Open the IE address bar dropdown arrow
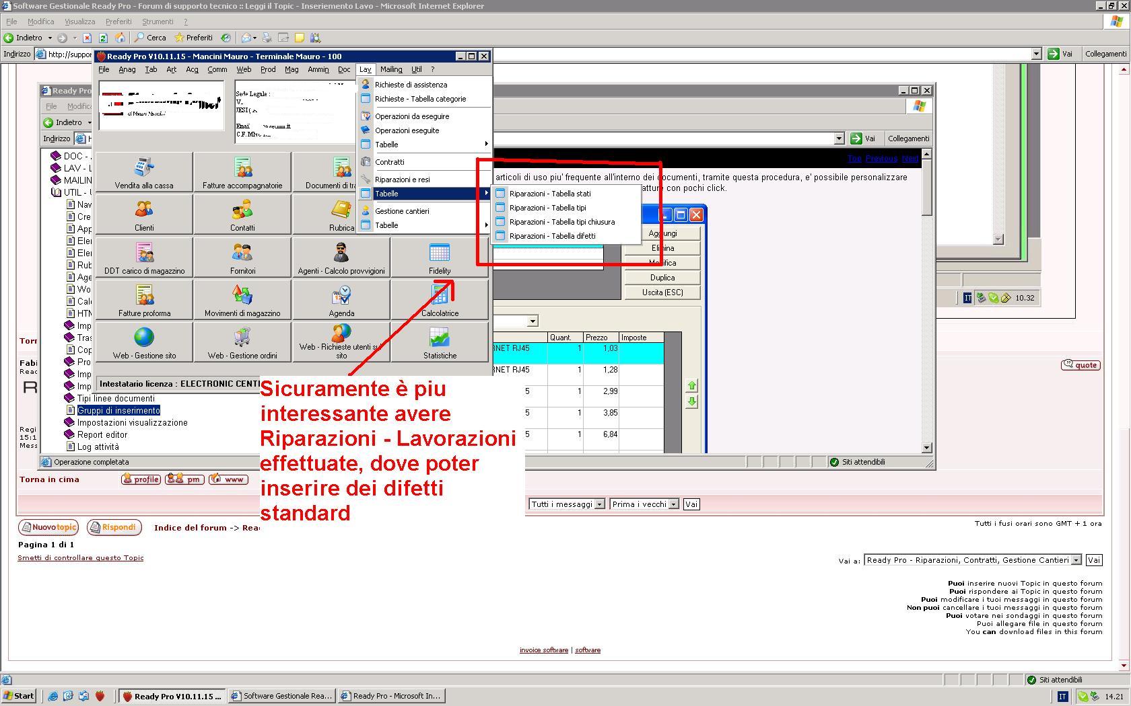 click(x=1037, y=54)
